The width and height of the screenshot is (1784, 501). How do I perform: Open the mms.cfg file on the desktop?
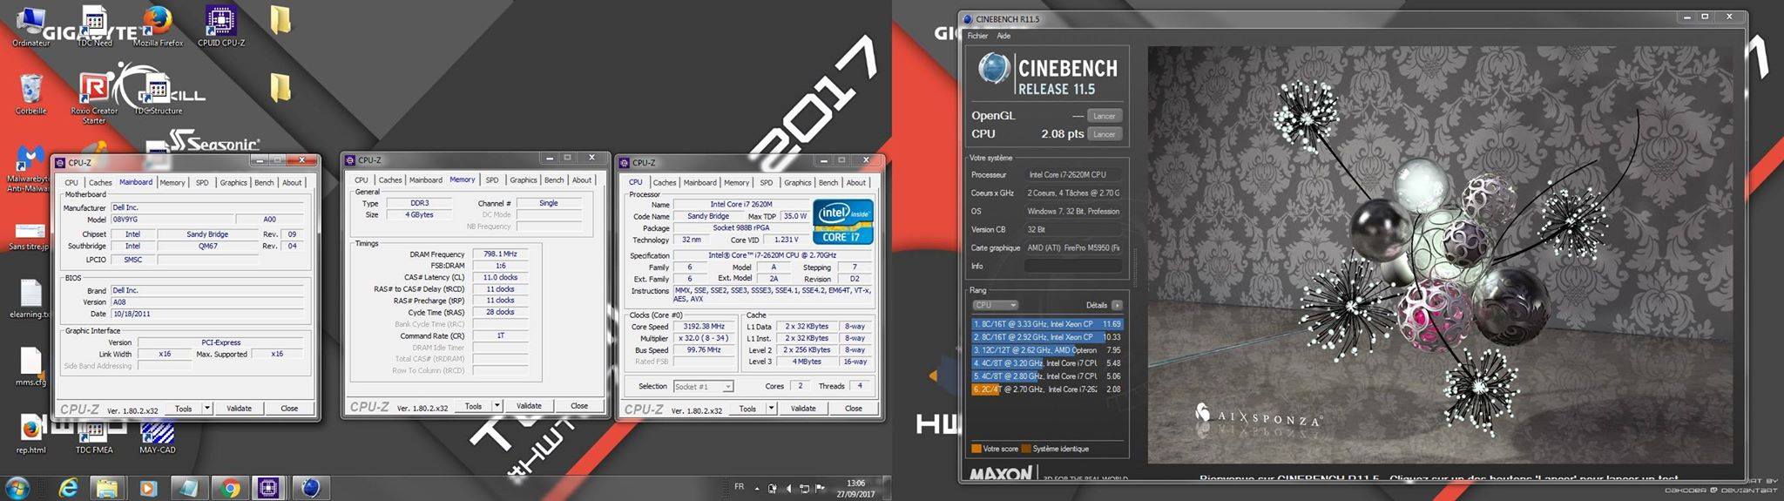pos(30,367)
